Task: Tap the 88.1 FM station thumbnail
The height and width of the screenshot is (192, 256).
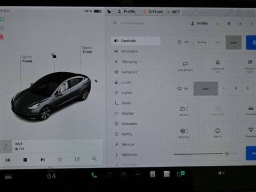Action: coord(6,147)
